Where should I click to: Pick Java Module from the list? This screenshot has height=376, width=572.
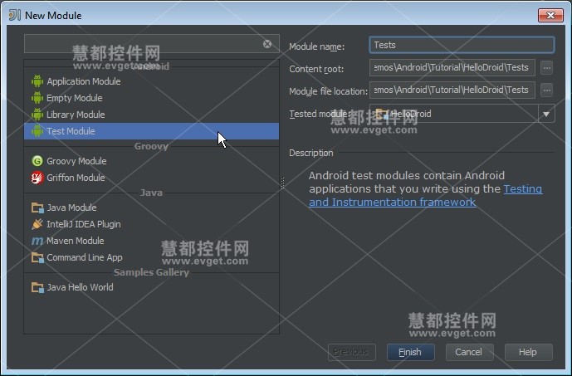151,208
